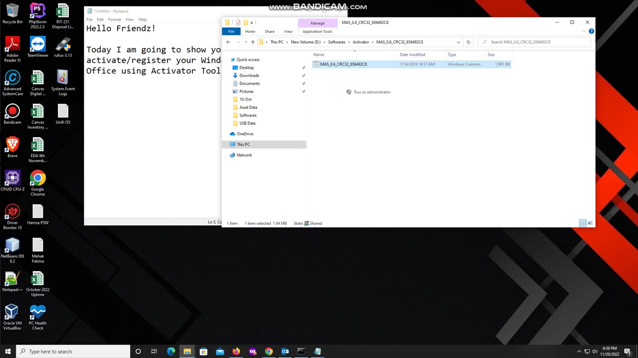Launch Bandicam desktop shortcut
Image resolution: width=638 pixels, height=358 pixels.
[12, 114]
